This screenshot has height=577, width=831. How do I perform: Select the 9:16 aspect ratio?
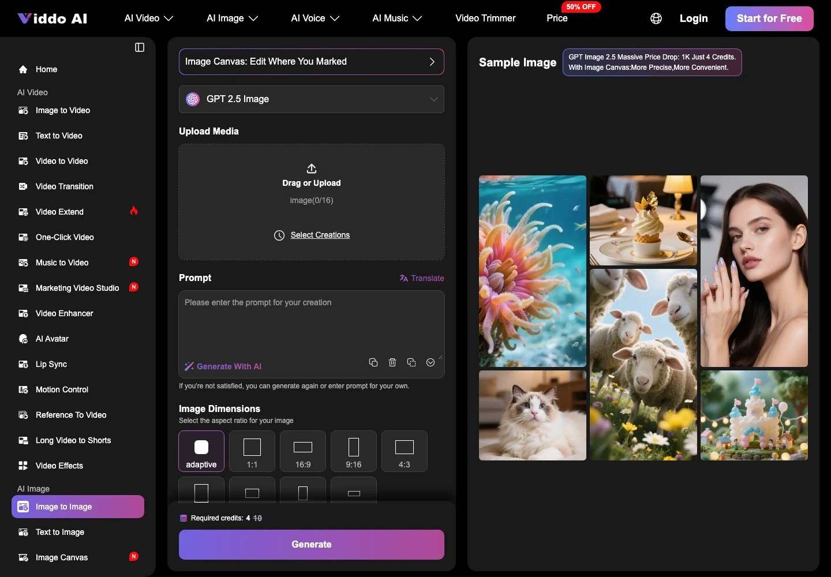354,451
